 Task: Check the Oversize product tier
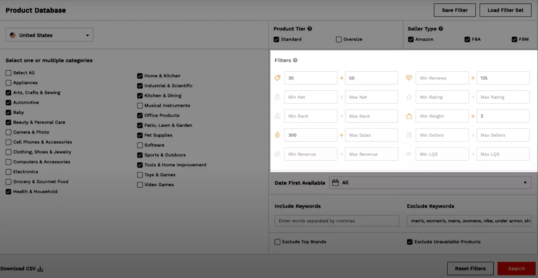339,39
